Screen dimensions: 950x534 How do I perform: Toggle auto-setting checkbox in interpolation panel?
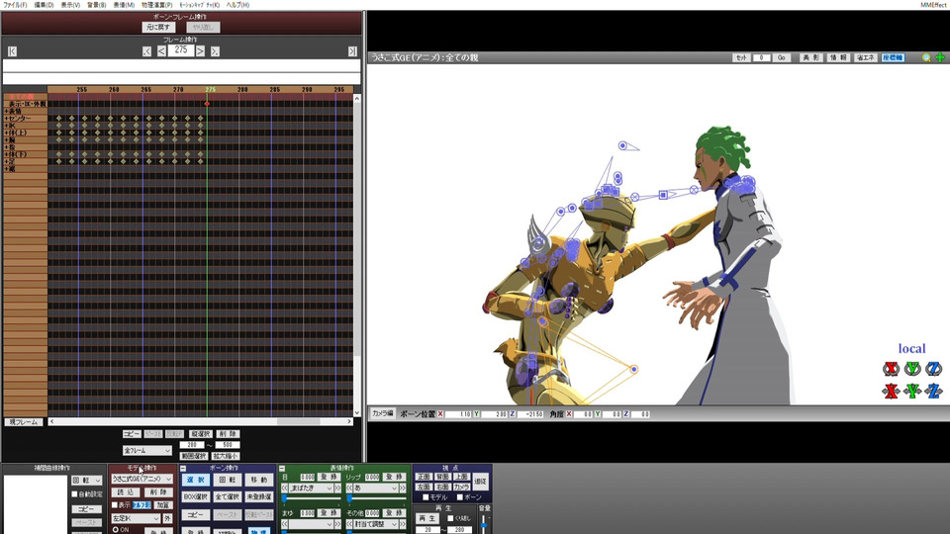click(x=74, y=494)
